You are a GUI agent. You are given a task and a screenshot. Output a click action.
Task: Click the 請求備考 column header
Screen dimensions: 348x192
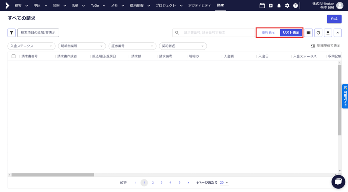[166, 56]
